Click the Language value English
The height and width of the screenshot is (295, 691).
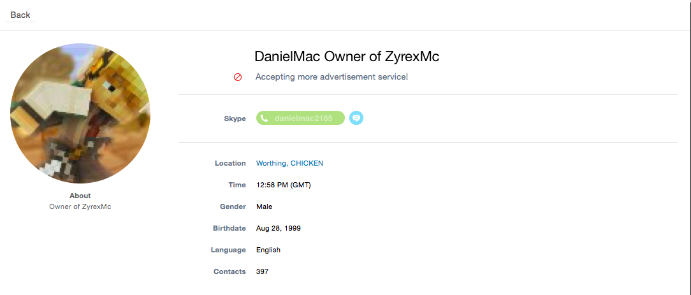pos(268,250)
